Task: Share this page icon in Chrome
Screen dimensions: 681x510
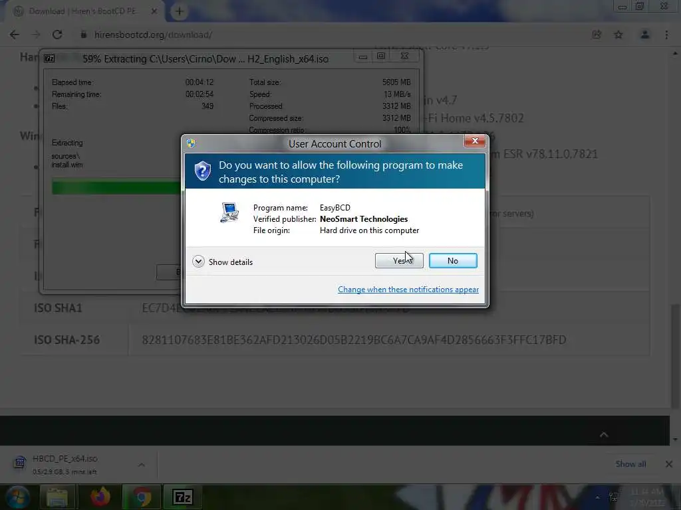Action: click(597, 35)
